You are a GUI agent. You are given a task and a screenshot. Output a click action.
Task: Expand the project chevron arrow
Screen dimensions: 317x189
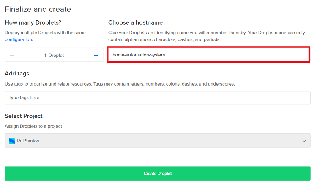pyautogui.click(x=304, y=141)
